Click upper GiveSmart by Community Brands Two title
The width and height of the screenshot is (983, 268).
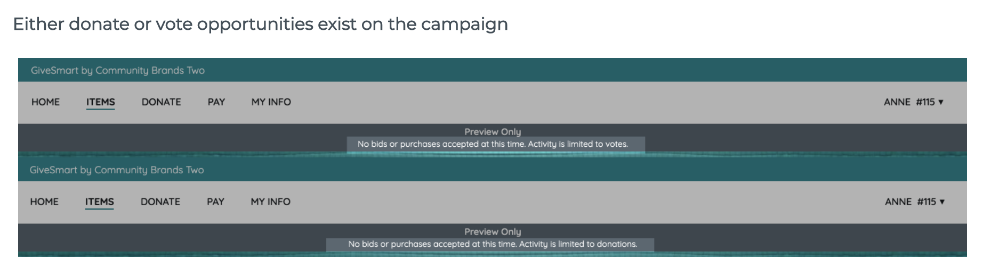pyautogui.click(x=118, y=71)
